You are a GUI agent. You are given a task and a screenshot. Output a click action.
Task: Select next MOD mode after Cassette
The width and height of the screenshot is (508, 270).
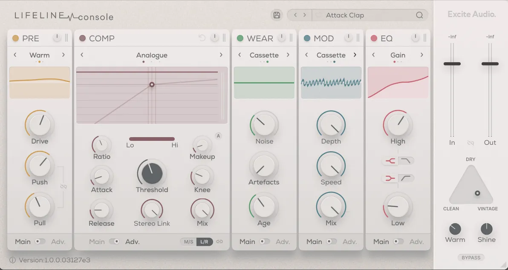point(355,55)
